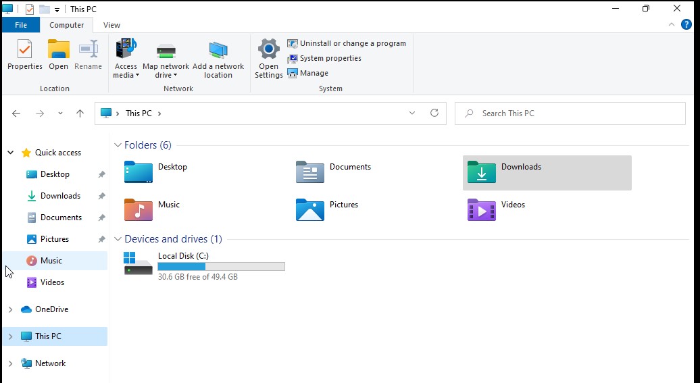This screenshot has width=700, height=383.
Task: Select the Downloads folder icon in Folders
Action: [x=481, y=172]
